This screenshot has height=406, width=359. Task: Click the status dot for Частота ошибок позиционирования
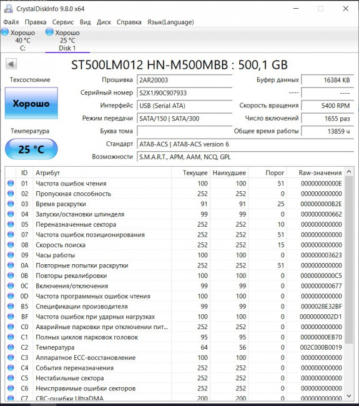(11, 234)
